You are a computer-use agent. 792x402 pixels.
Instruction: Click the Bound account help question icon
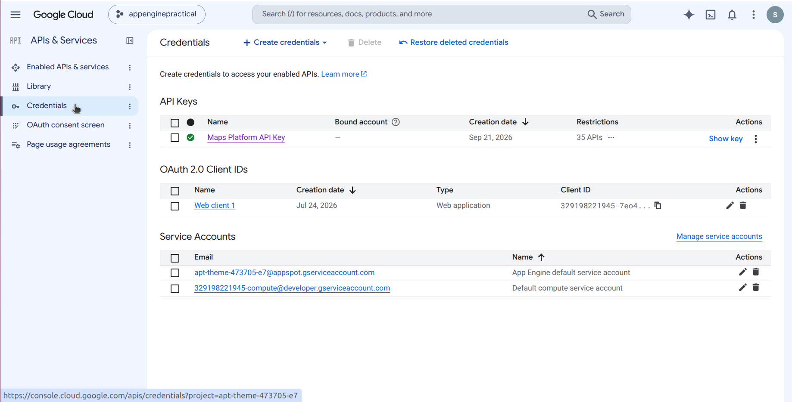coord(396,122)
